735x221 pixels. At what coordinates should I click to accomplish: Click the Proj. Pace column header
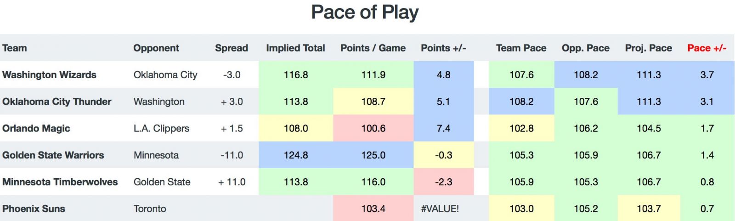tap(649, 48)
